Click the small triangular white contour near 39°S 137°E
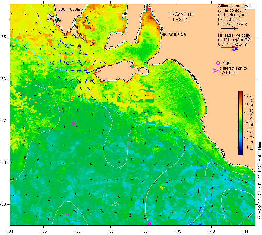This screenshot has height=235, width=262. pos(116,204)
